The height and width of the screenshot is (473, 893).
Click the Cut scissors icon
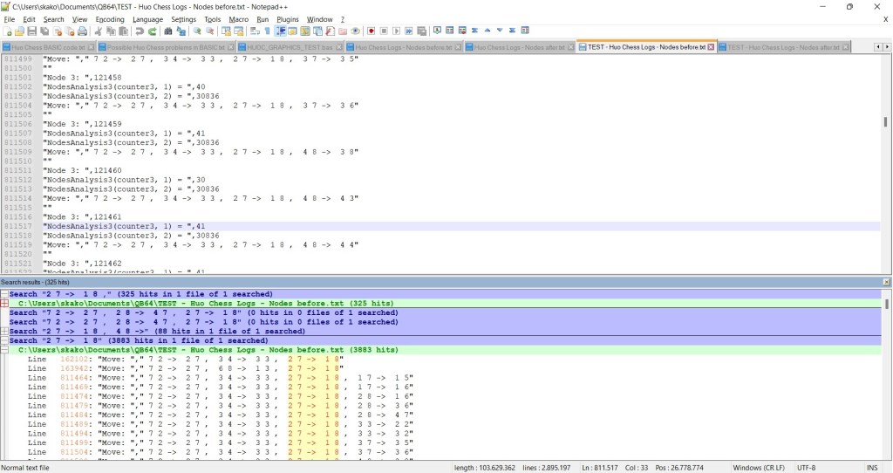[x=99, y=31]
